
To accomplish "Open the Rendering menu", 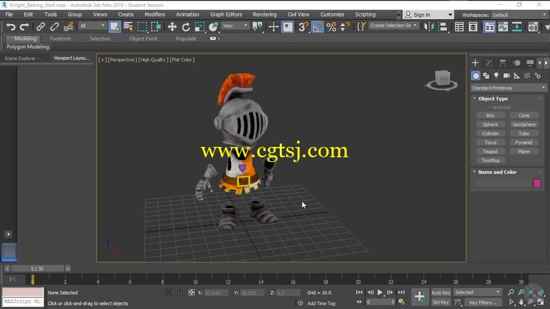I will click(x=265, y=14).
